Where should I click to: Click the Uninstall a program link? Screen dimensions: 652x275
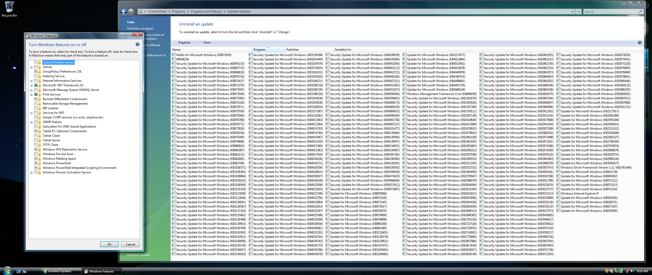pyautogui.click(x=140, y=29)
